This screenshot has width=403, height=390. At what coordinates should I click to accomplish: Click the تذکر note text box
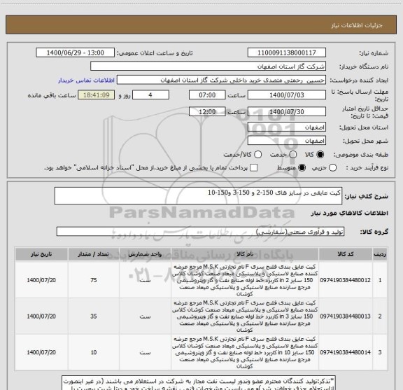199,383
